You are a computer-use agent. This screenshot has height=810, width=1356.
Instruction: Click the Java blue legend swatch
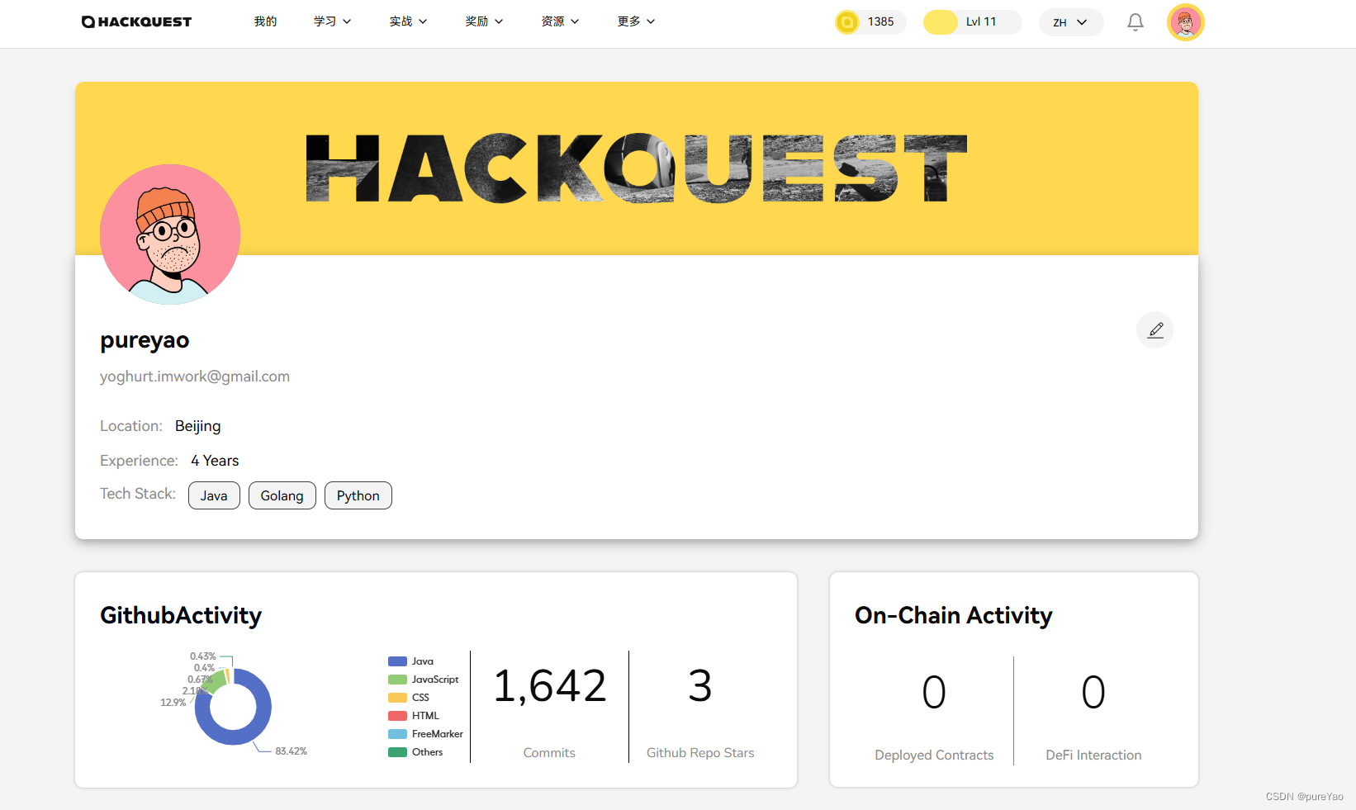click(x=397, y=661)
